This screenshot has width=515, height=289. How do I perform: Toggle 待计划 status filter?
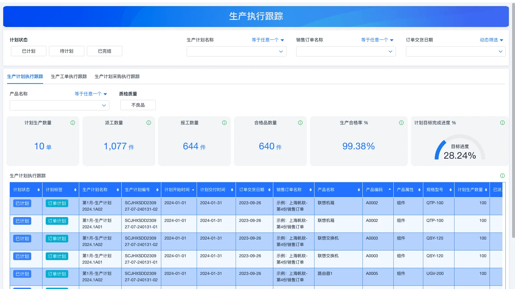point(67,51)
